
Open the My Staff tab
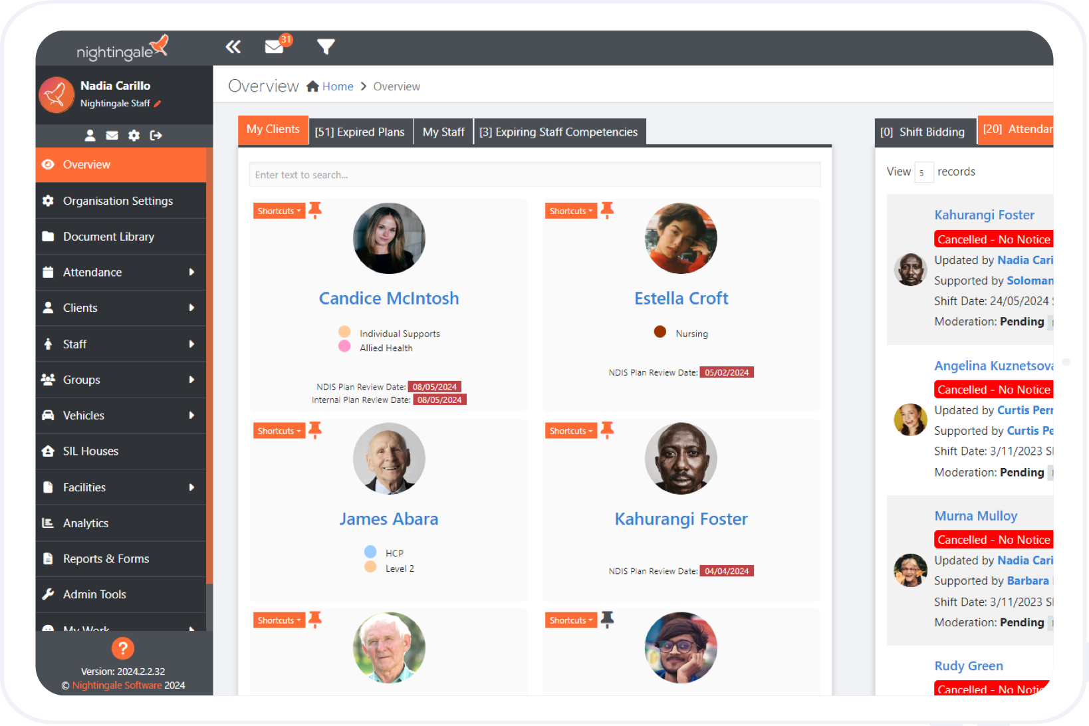(x=443, y=131)
